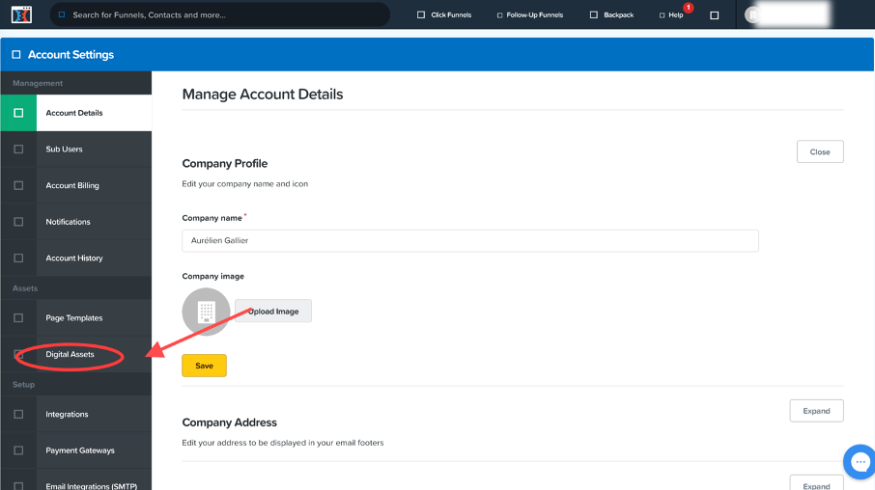Click the email footers address description text

coord(283,443)
